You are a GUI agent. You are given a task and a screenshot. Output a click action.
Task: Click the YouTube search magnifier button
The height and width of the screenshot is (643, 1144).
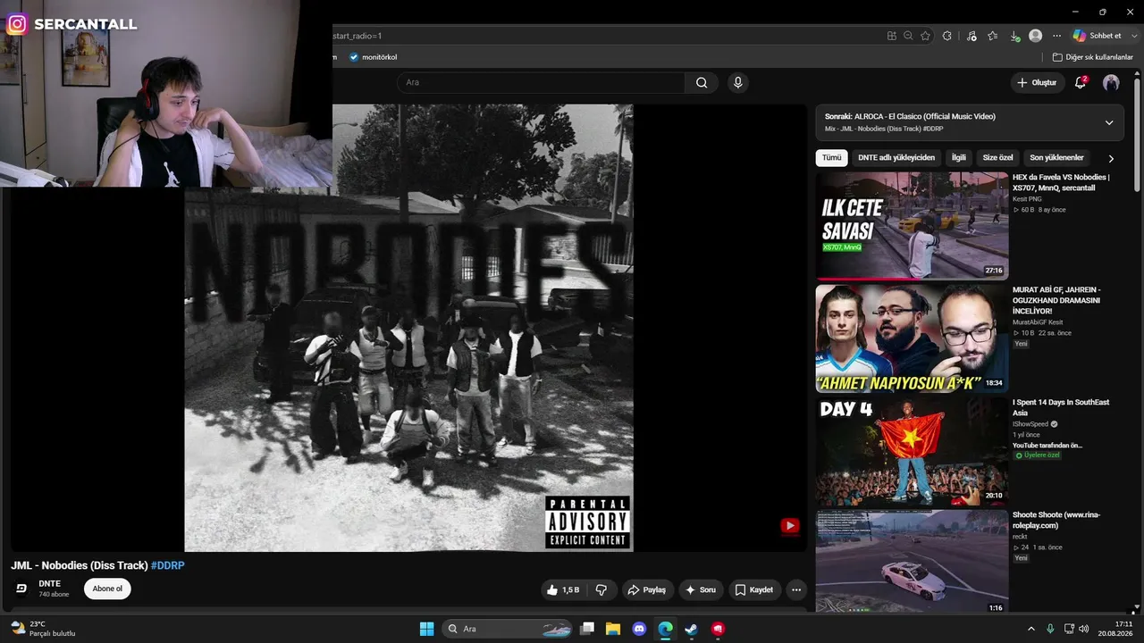click(x=702, y=82)
